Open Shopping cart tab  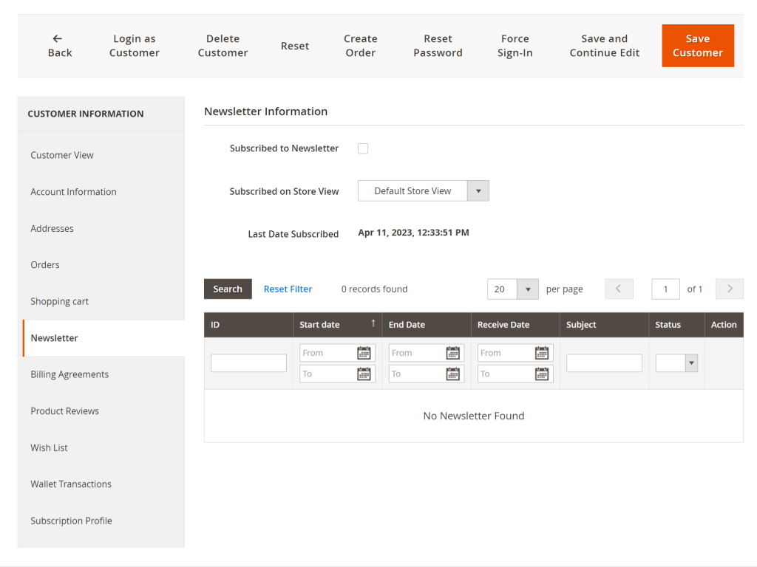point(59,301)
